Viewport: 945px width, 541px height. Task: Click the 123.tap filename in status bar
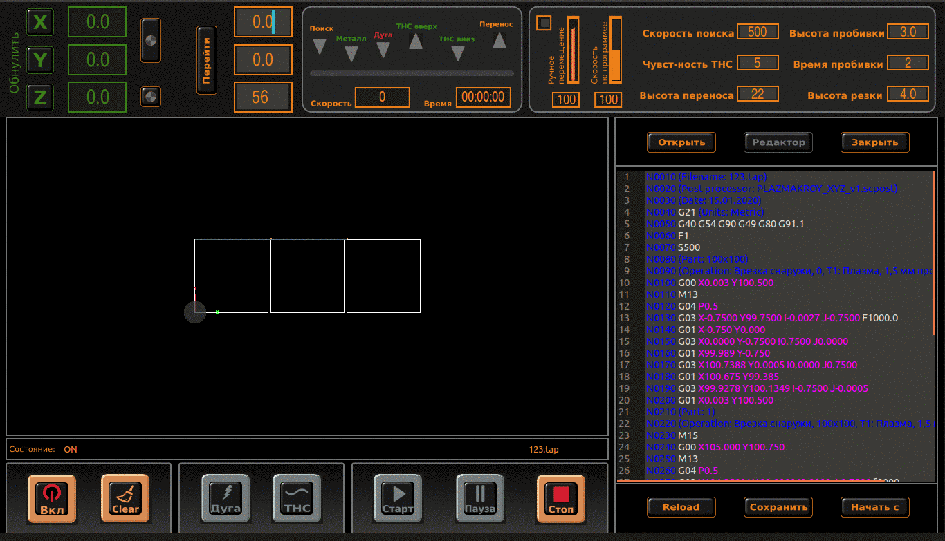coord(544,450)
